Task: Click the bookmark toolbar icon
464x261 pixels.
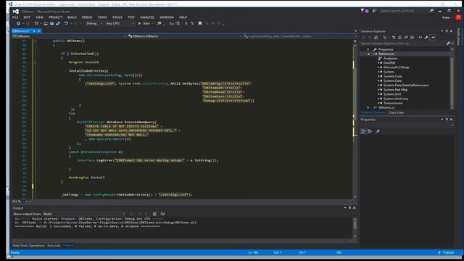Action: point(200,23)
